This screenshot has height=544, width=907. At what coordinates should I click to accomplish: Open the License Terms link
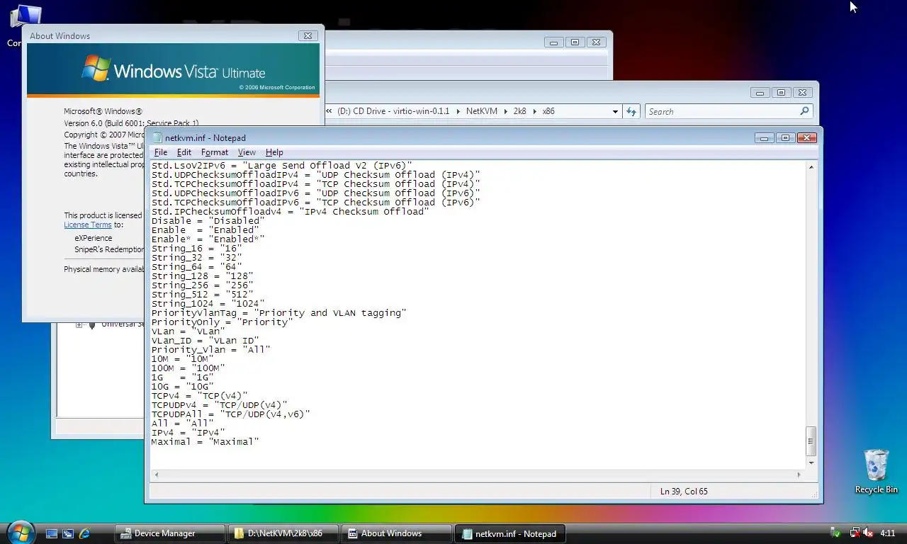point(88,225)
